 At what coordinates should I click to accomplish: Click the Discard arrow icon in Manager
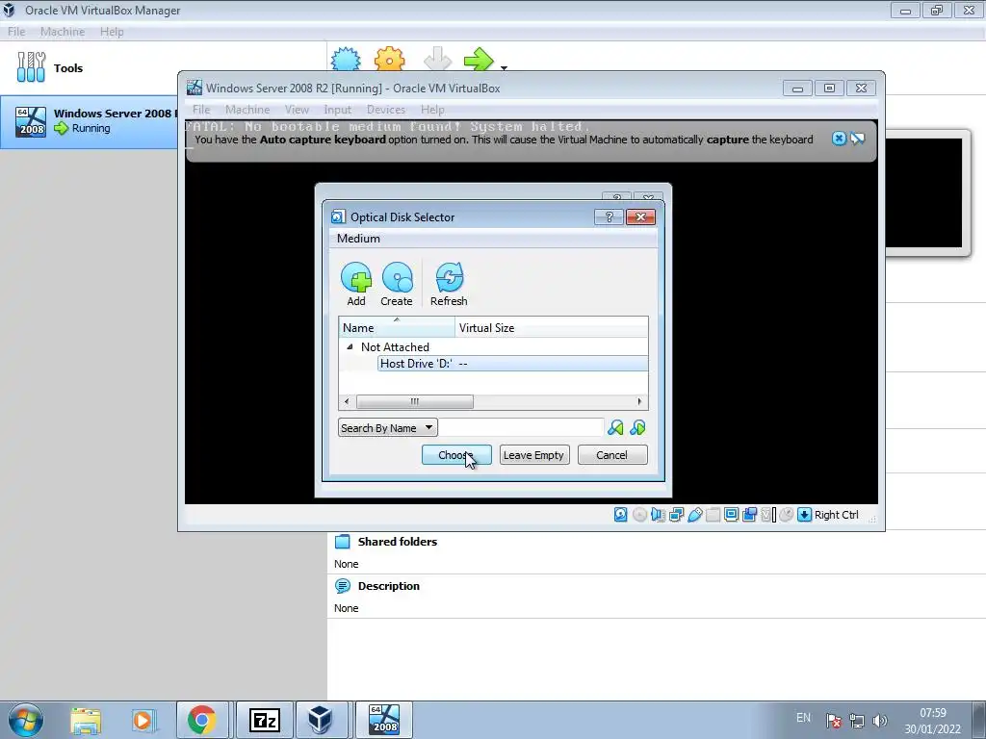(438, 59)
